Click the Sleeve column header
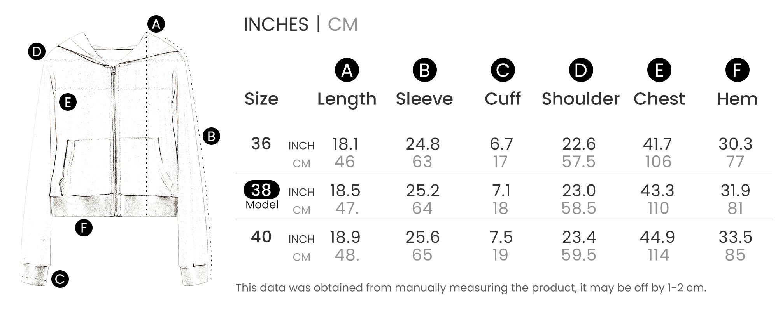Viewport: 778px width, 313px height. tap(424, 99)
